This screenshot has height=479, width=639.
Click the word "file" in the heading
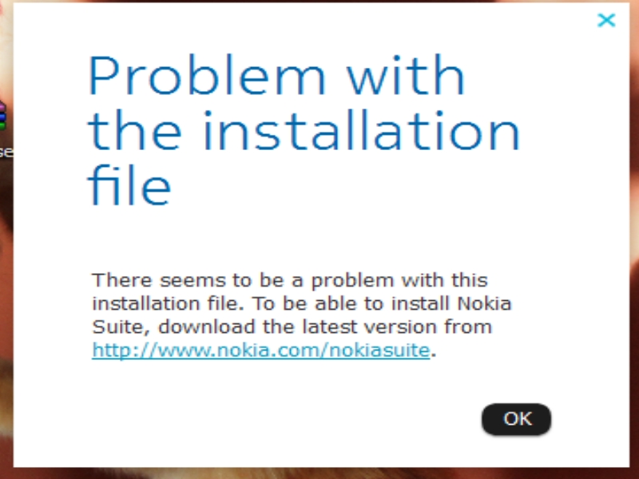[x=129, y=184]
